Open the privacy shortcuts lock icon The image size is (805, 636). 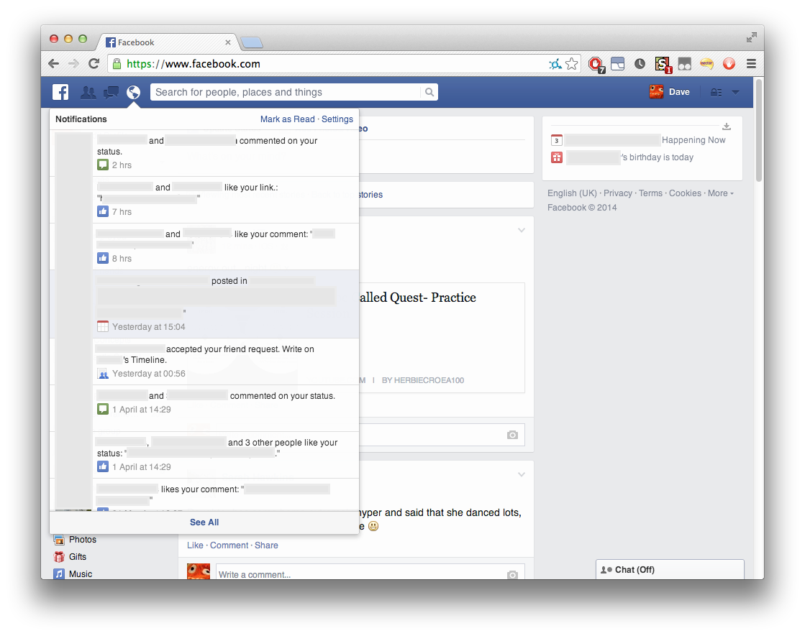[716, 92]
